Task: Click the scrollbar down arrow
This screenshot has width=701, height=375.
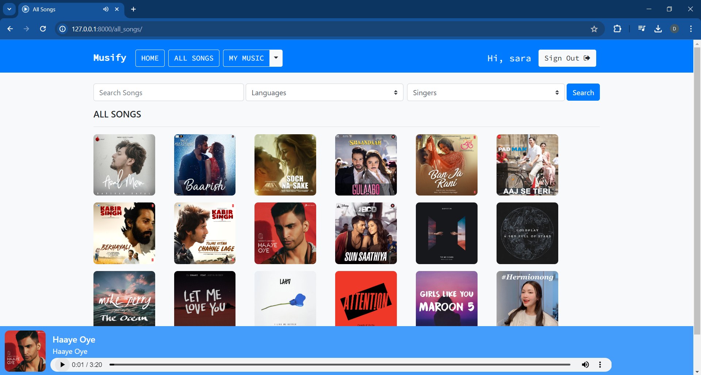Action: (x=697, y=372)
